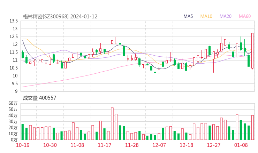Click the 9.5 price axis label
Viewport: 258px width, 153px height.
pyautogui.click(x=14, y=84)
